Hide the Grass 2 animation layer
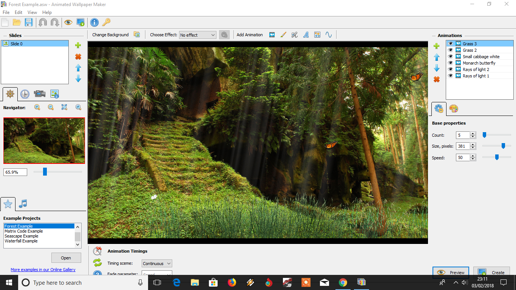The image size is (516, 290). click(x=450, y=50)
